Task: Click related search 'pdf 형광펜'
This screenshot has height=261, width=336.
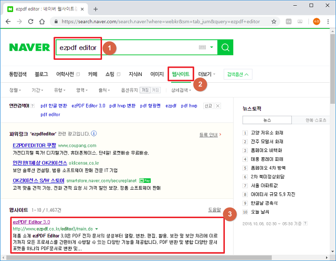Action: click(150, 106)
